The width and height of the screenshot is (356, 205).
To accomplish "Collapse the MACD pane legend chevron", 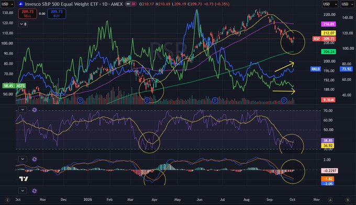I will click(23, 159).
